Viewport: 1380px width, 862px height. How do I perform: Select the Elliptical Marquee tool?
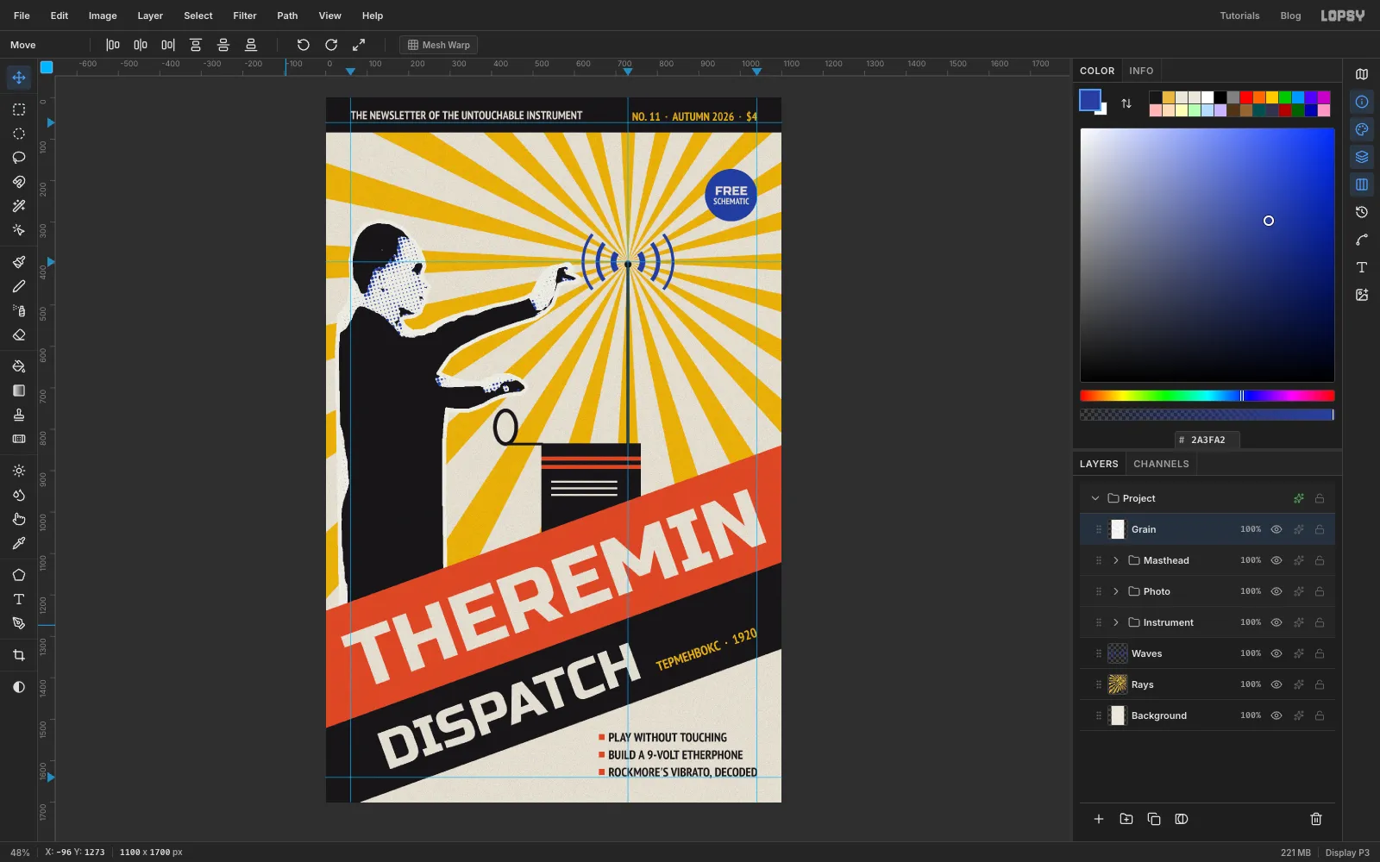(x=19, y=134)
